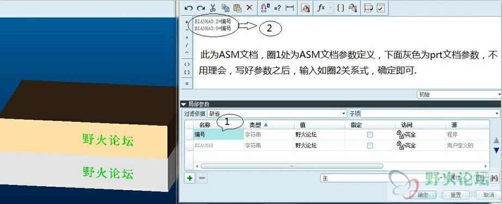Image resolution: width=502 pixels, height=204 pixels.
Task: Click the parameter table horizontal scrollbar
Action: click(x=291, y=166)
